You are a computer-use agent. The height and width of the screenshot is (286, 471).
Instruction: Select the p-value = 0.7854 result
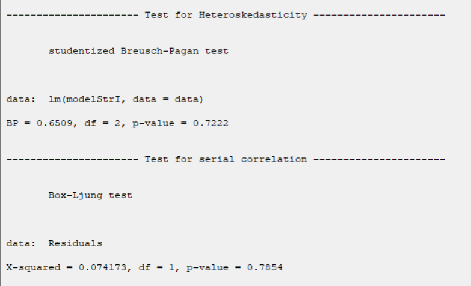pos(235,267)
